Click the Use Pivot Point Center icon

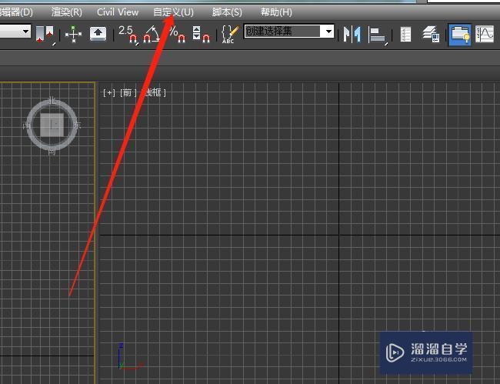(x=45, y=34)
